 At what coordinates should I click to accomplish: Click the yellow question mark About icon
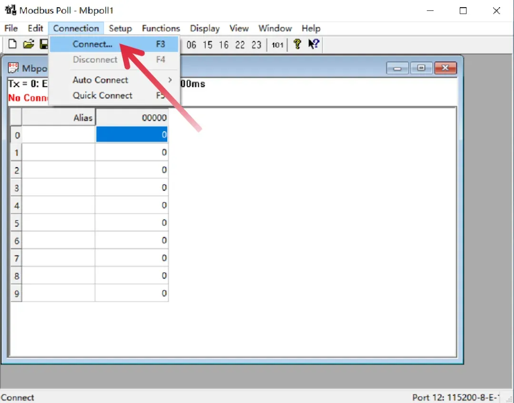click(x=297, y=44)
